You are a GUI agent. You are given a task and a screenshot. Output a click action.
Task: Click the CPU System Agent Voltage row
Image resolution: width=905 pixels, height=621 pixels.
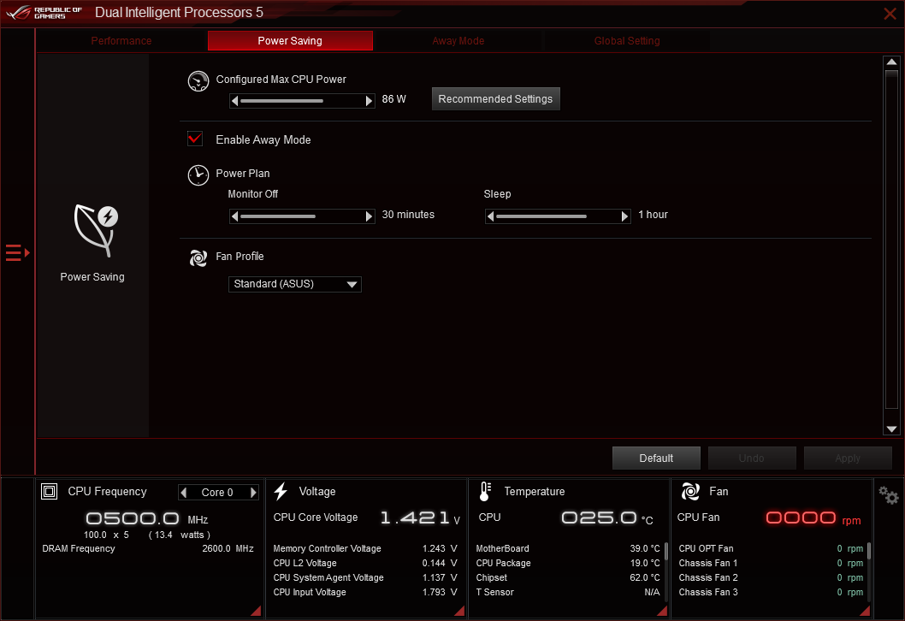click(x=365, y=577)
